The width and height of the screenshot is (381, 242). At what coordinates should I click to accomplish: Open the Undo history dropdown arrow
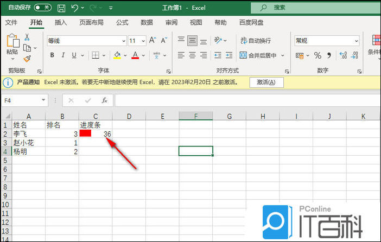pos(82,8)
